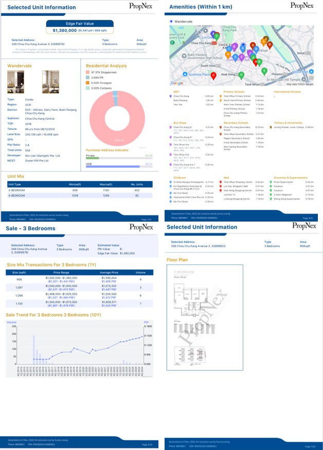This screenshot has width=323, height=450.
Task: Click the U Stars Megamart pin icon
Action: pyautogui.click(x=271, y=194)
